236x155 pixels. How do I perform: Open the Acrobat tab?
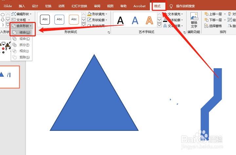140,6
